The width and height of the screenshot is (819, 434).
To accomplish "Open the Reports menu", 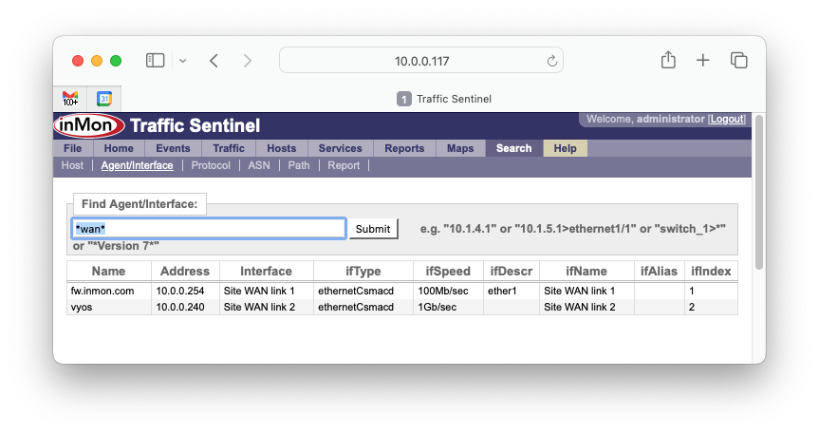I will point(404,148).
